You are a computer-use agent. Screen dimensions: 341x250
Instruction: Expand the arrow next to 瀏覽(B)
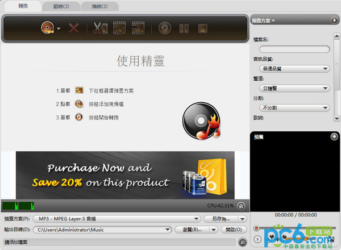coord(214,230)
